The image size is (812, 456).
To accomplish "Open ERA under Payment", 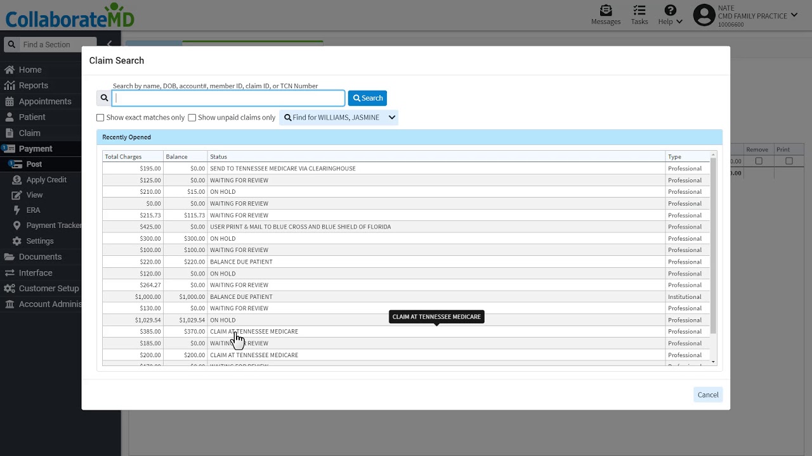I will tap(33, 210).
